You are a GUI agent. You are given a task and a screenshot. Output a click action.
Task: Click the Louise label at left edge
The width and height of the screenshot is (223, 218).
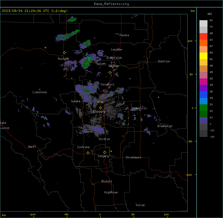5,128
